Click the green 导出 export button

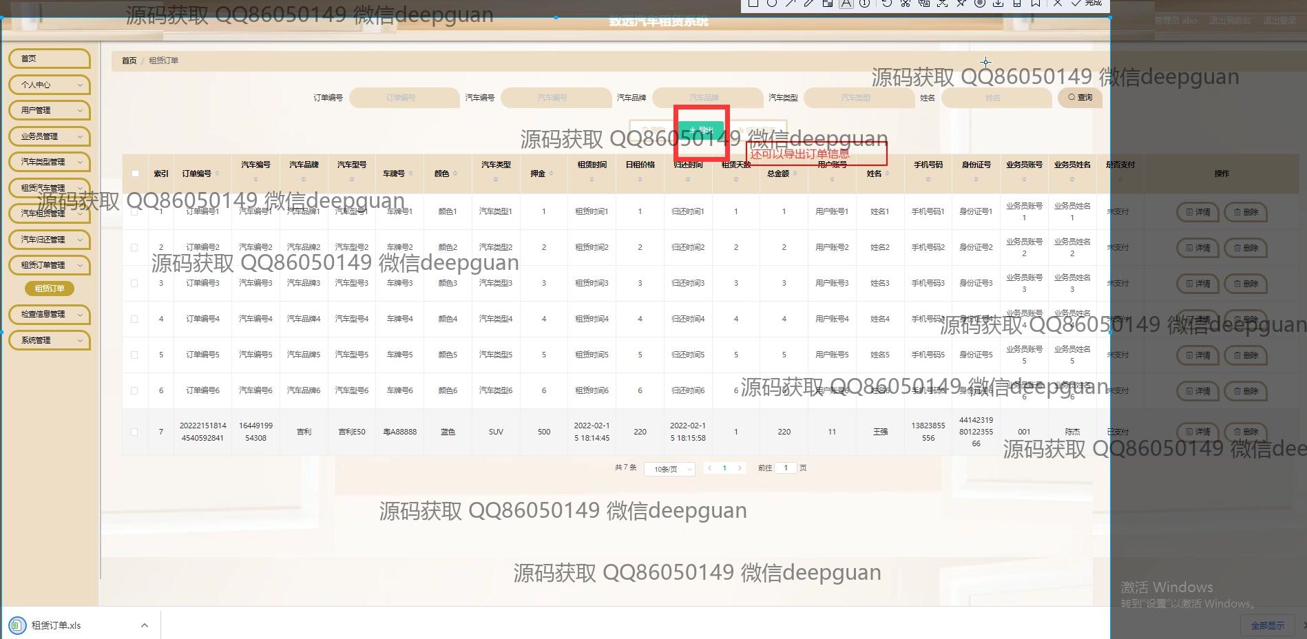click(701, 130)
